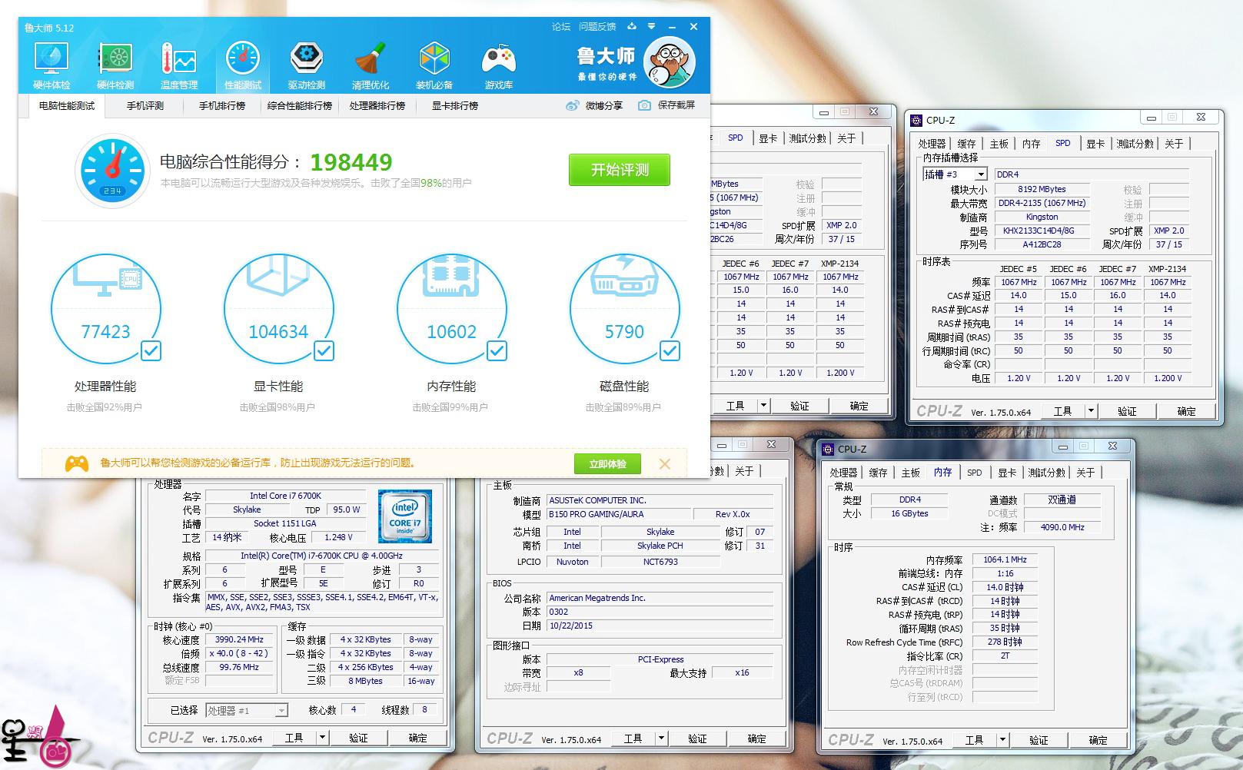Minimize the CPU-Z SPD window on the right
Screen dimensions: 1243x770
[1151, 118]
